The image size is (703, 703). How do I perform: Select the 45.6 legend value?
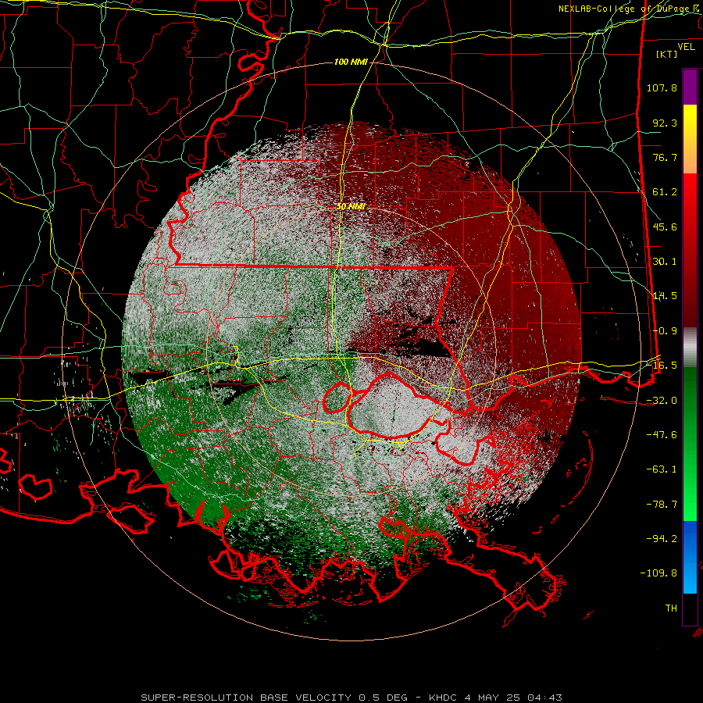665,227
